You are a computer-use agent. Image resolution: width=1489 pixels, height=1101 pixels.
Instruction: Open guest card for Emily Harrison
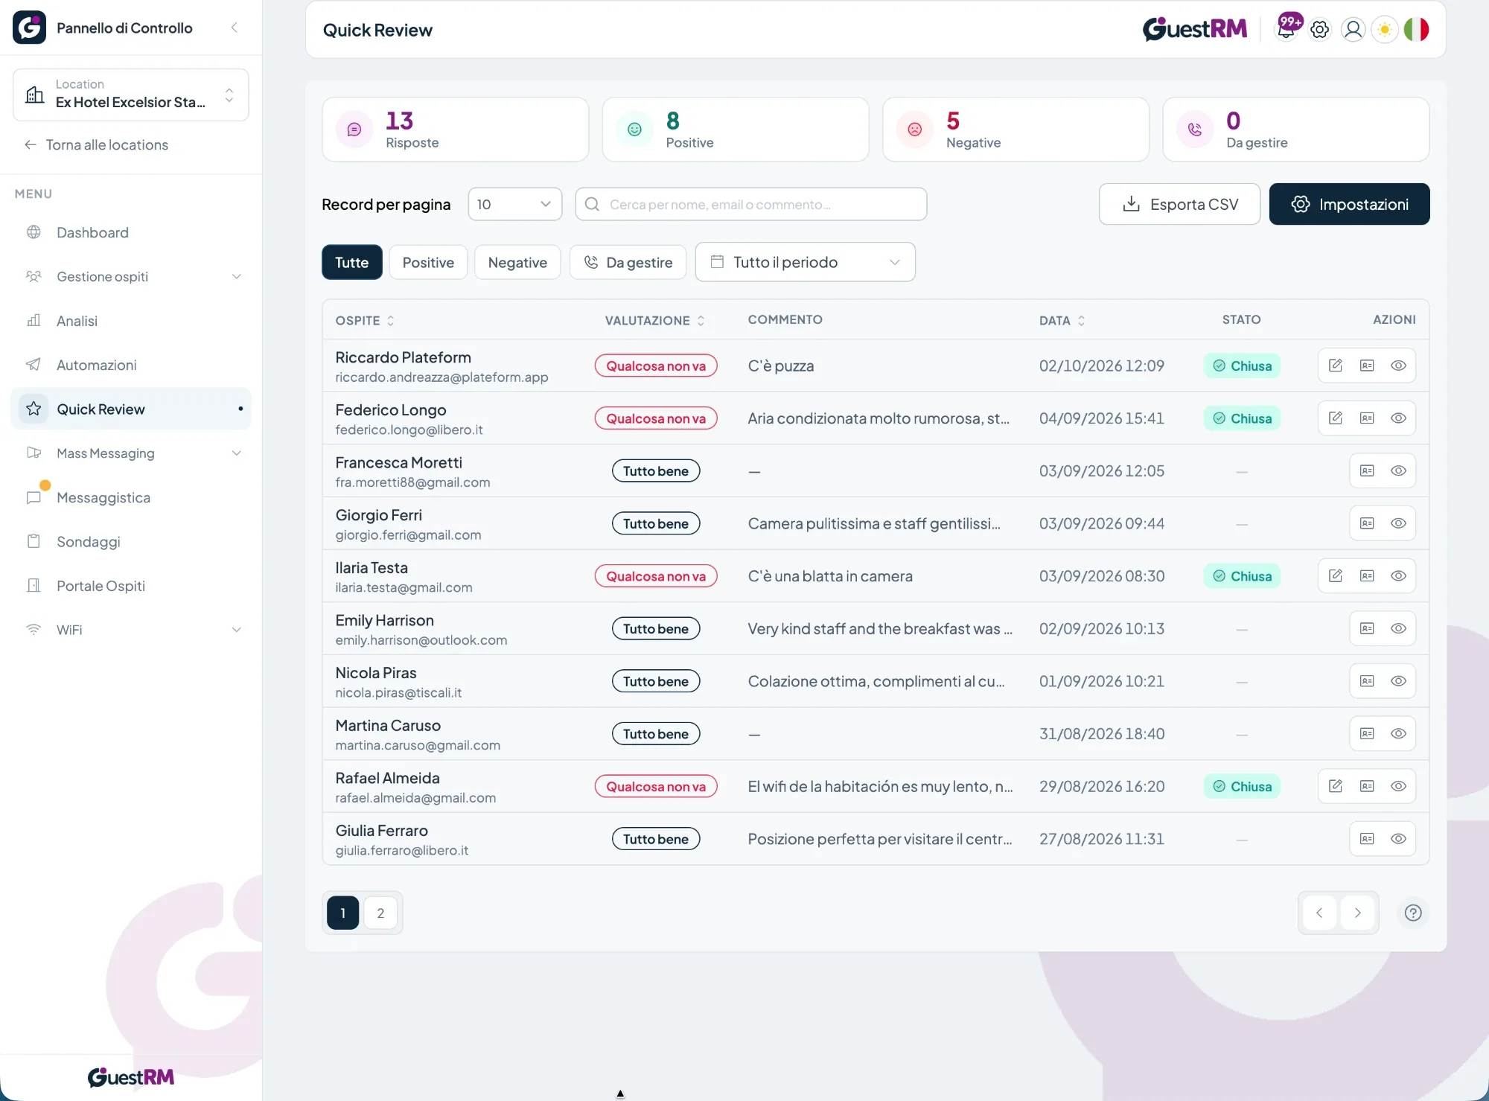coord(1367,628)
